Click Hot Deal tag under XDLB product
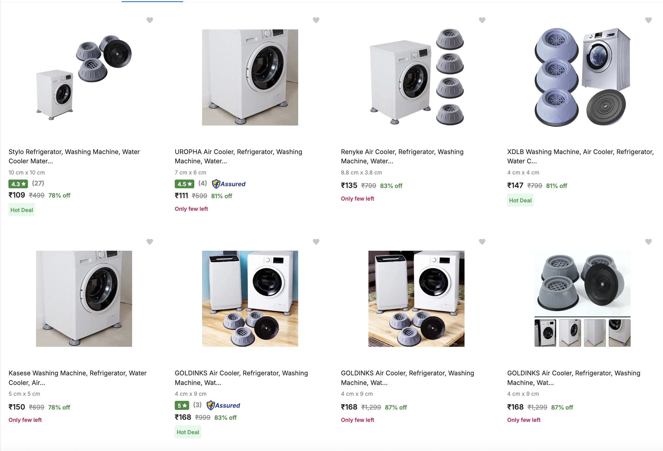The height and width of the screenshot is (451, 663). pyautogui.click(x=520, y=200)
